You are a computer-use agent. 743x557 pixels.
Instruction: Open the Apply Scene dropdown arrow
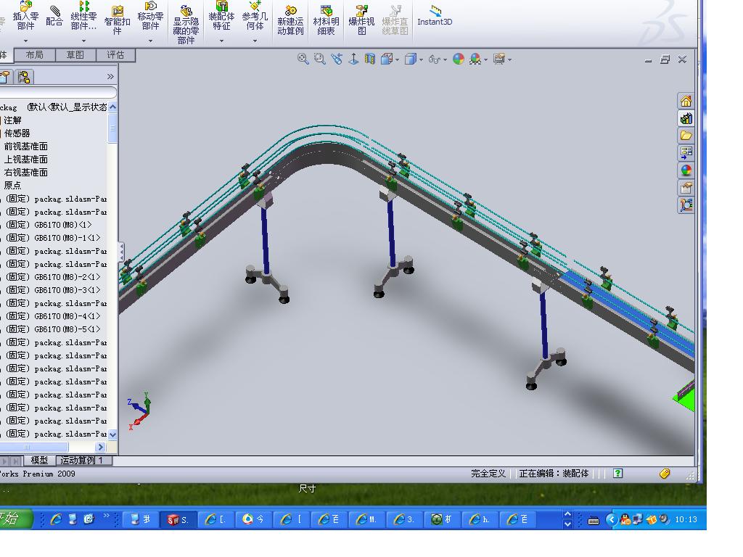485,59
